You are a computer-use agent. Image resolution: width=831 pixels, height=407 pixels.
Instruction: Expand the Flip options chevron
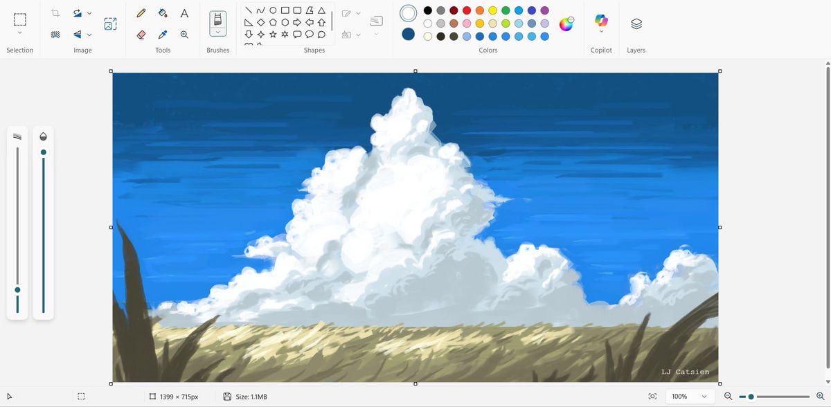pos(89,34)
